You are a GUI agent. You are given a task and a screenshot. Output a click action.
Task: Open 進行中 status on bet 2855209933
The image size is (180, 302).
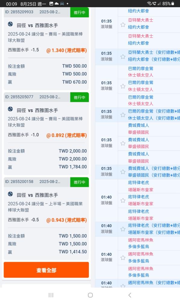coord(79,12)
